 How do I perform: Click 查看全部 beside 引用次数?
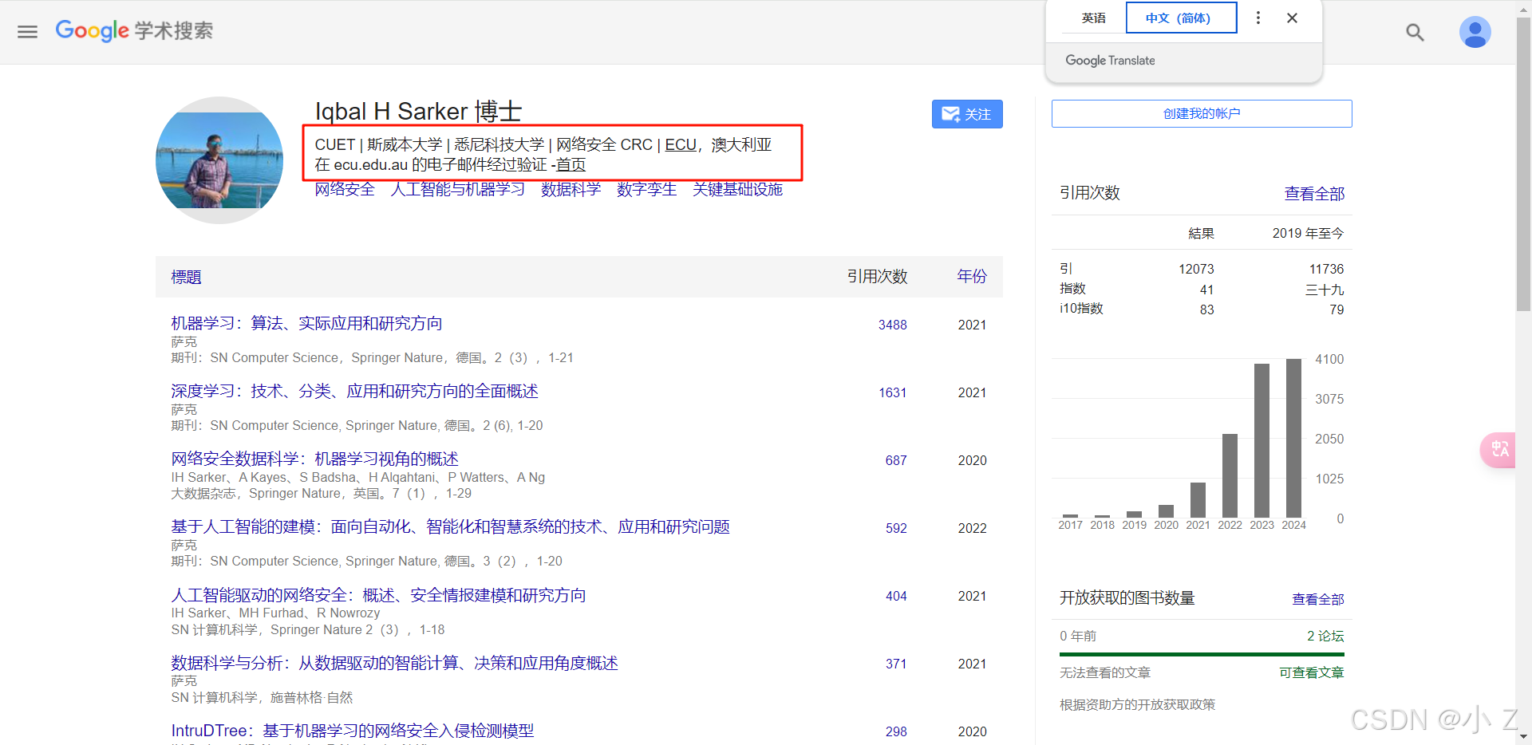tap(1314, 194)
